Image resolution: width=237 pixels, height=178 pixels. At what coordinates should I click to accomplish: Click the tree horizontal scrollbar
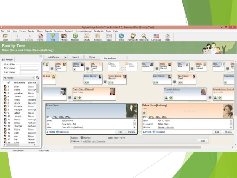[x=137, y=147]
